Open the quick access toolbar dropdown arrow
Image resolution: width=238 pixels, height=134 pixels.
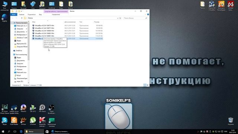[x=22, y=11]
